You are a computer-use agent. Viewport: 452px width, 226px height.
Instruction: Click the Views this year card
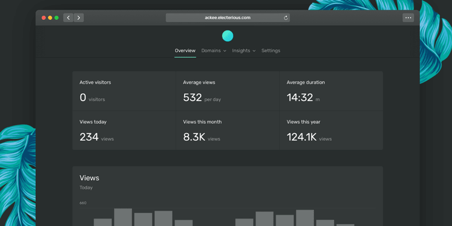click(x=331, y=131)
